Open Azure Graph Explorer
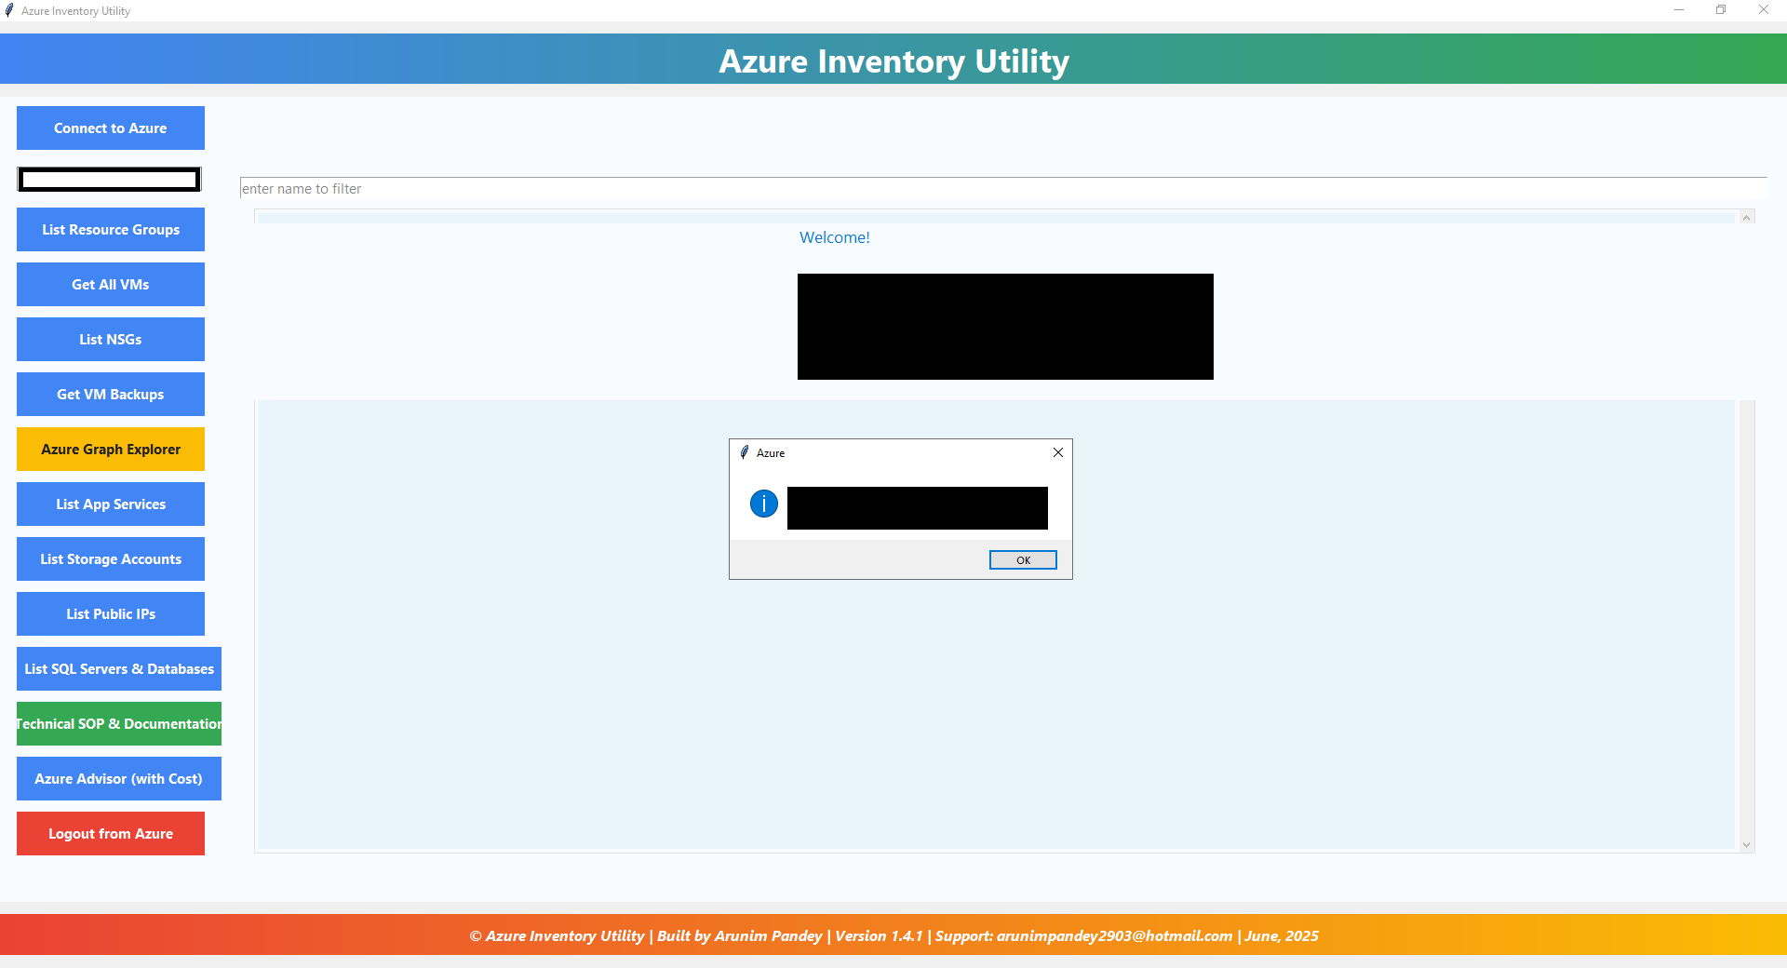Screen dimensions: 1787x968 [x=110, y=449]
